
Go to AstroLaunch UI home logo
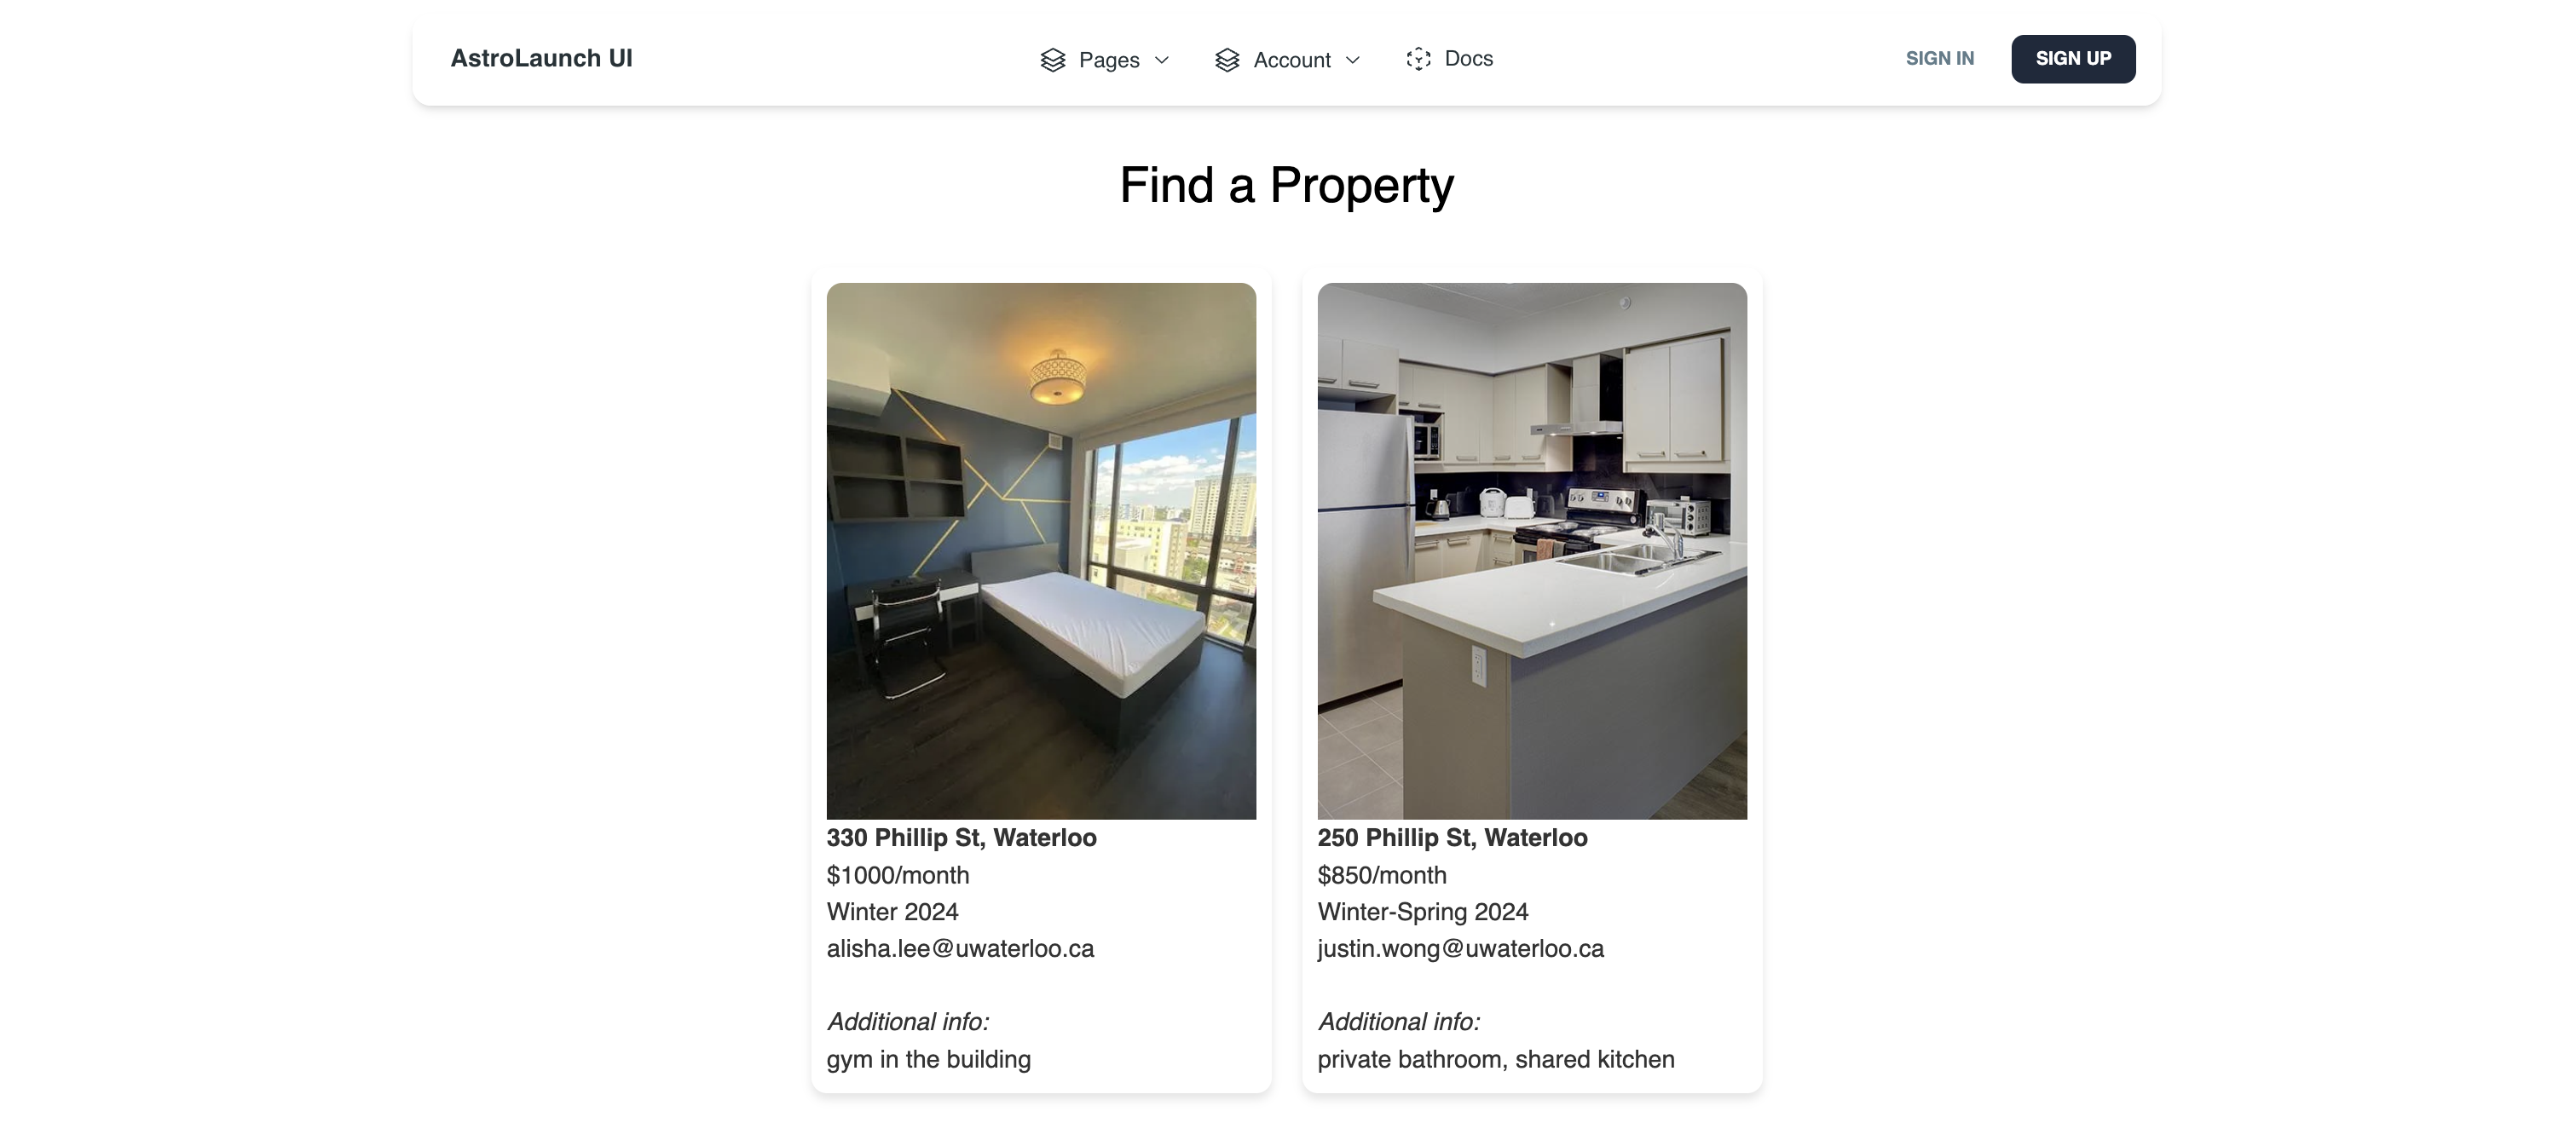point(541,58)
